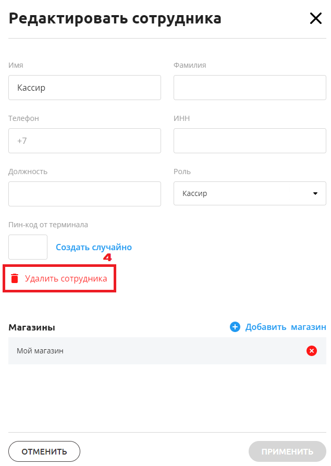Click the blue plus icon near Магазины

click(x=235, y=327)
